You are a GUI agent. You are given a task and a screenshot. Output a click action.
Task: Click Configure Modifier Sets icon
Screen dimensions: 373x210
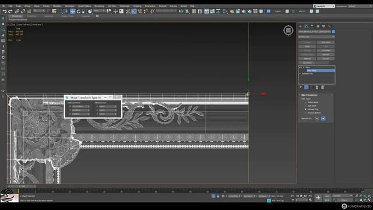[323, 87]
